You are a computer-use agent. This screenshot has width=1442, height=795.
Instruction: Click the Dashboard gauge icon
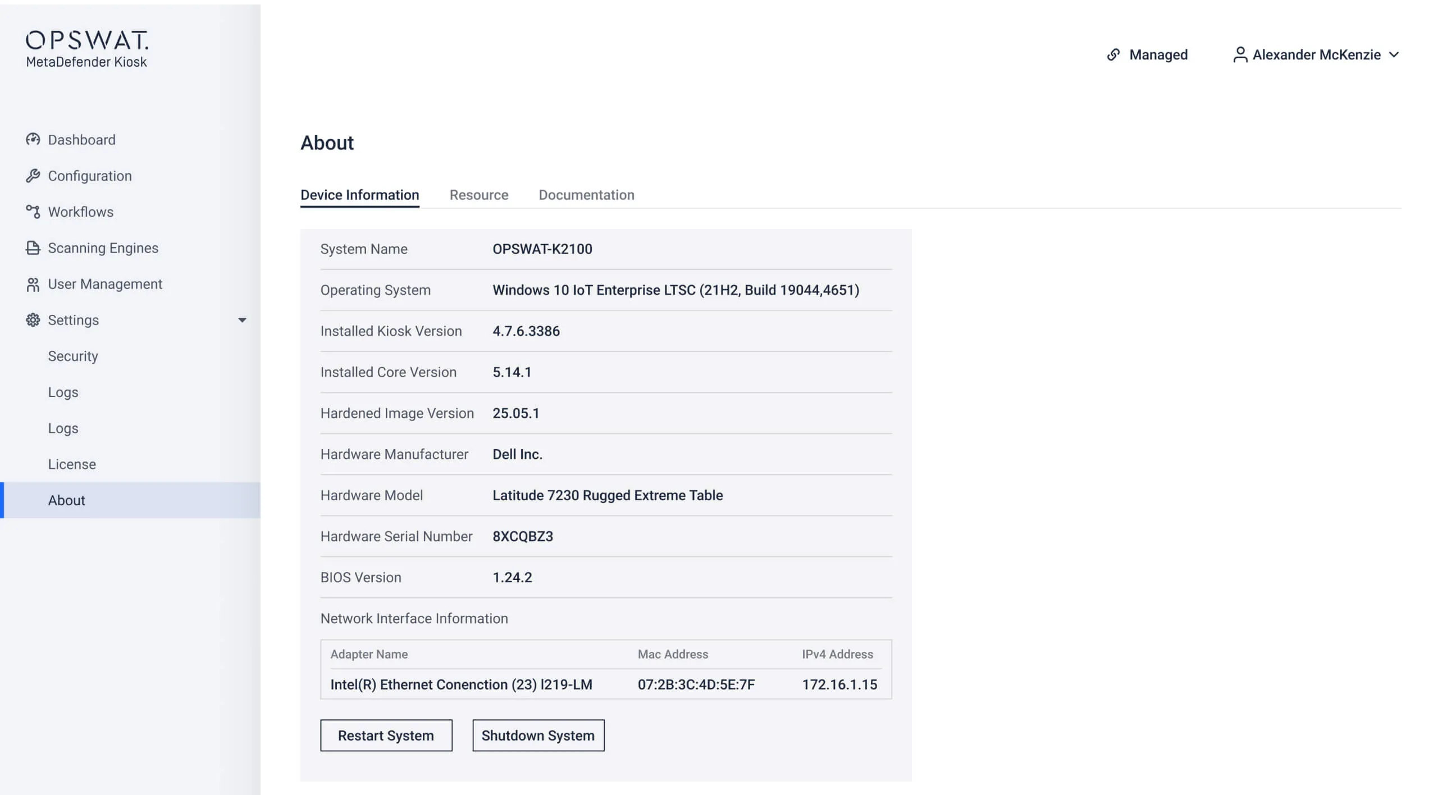(33, 139)
